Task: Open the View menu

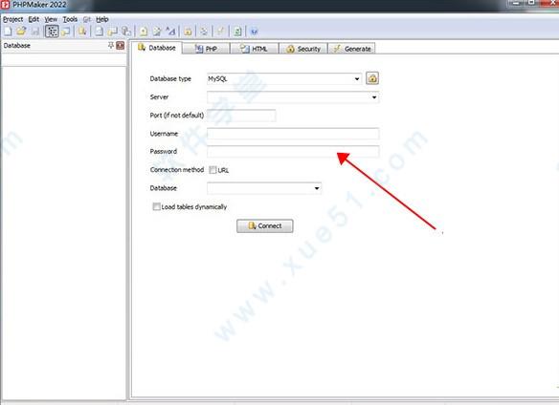Action: [x=51, y=19]
